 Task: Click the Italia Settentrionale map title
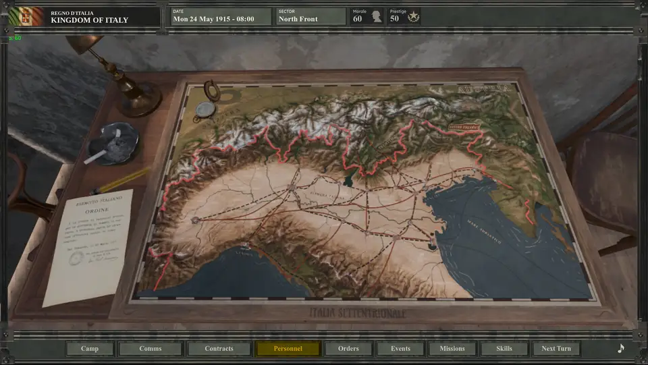pyautogui.click(x=358, y=314)
